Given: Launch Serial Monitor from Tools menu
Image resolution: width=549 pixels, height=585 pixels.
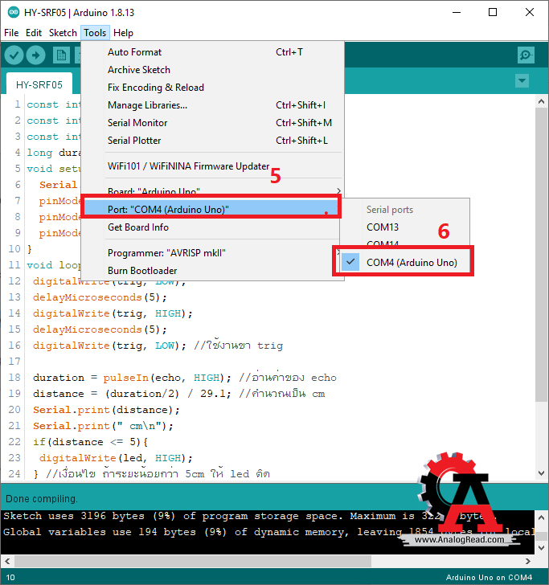Looking at the screenshot, I should [212, 123].
